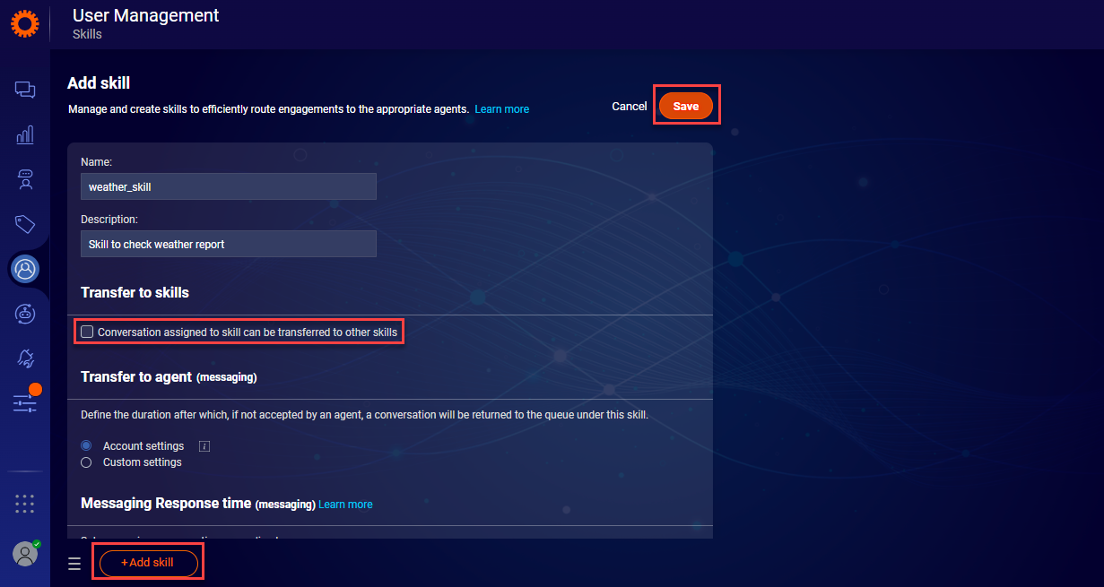Select the Account settings radio button
Viewport: 1104px width, 587px height.
pyautogui.click(x=87, y=446)
